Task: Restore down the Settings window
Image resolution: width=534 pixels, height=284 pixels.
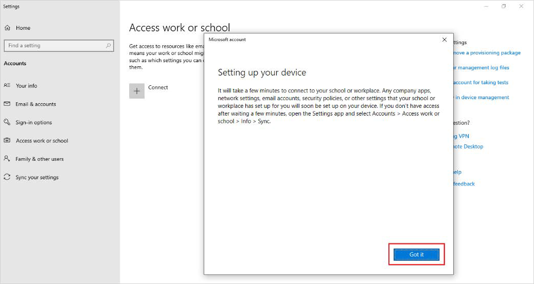Action: [504, 6]
